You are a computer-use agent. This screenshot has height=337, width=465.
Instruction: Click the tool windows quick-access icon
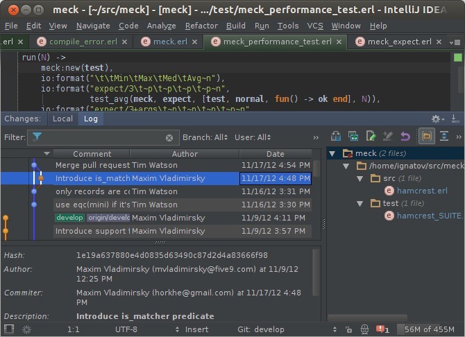[9, 329]
